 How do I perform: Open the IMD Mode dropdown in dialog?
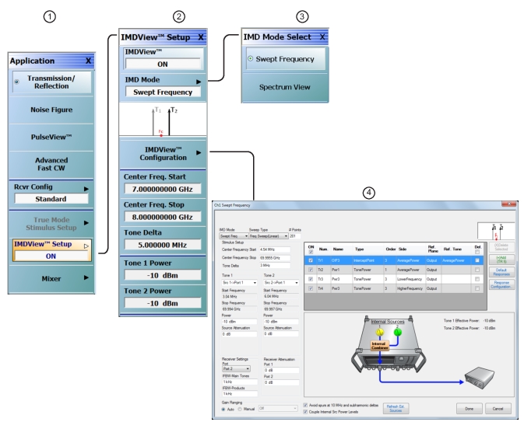(234, 235)
